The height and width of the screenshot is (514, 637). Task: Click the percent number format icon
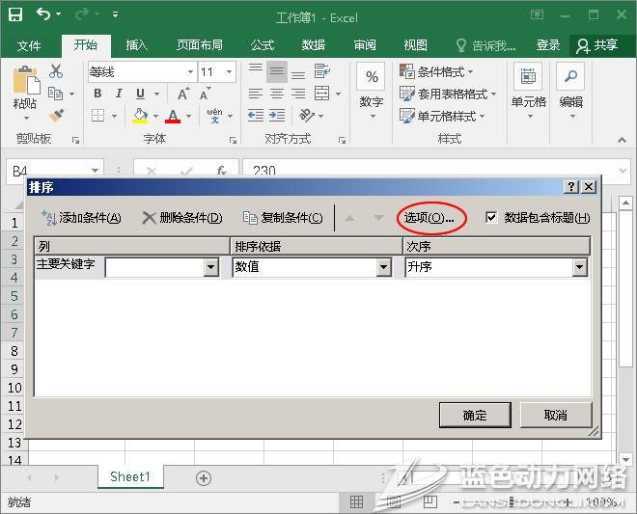pyautogui.click(x=372, y=78)
